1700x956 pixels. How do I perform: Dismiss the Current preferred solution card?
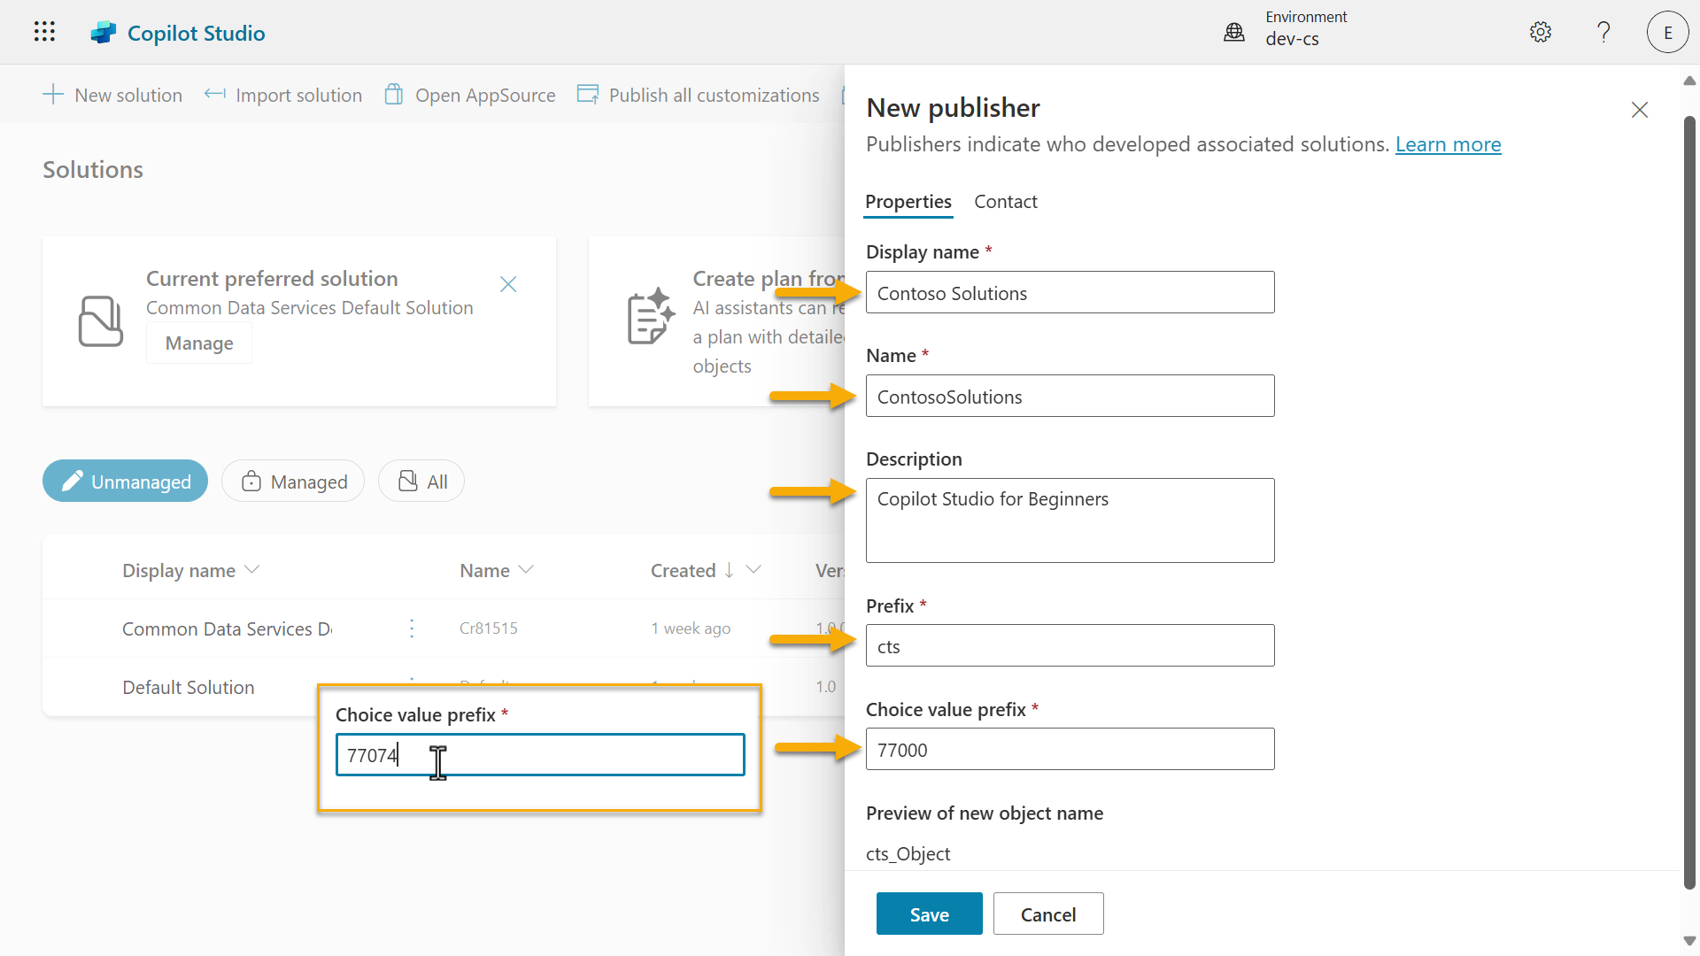(x=508, y=284)
